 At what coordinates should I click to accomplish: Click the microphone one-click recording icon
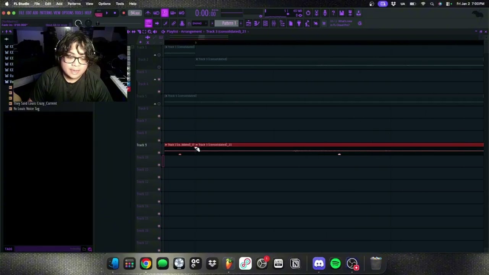click(x=325, y=13)
